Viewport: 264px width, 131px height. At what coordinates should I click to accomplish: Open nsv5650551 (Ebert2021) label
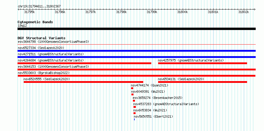pyautogui.click(x=153, y=116)
